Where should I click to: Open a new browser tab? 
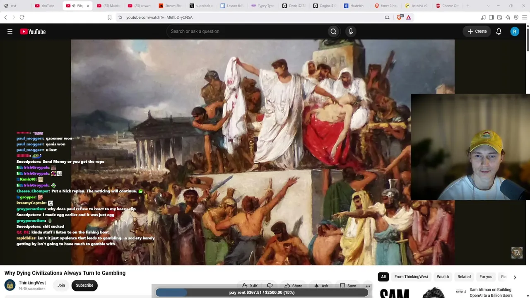pos(468,6)
